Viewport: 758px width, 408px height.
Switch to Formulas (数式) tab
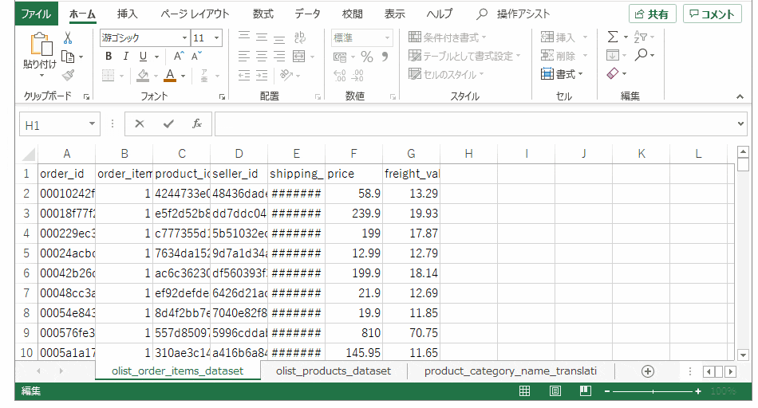point(263,14)
